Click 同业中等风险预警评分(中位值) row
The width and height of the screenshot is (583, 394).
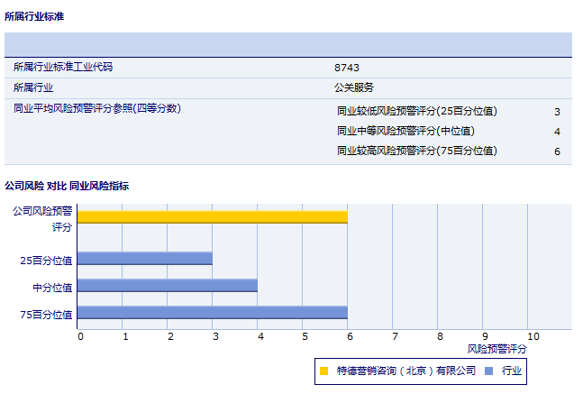click(405, 132)
